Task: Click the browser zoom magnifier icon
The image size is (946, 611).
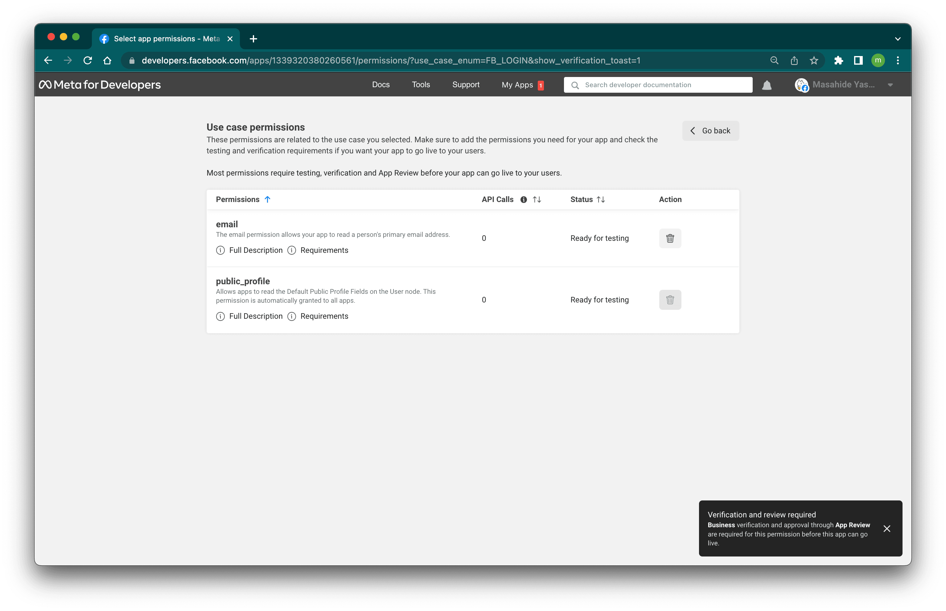Action: pos(774,60)
